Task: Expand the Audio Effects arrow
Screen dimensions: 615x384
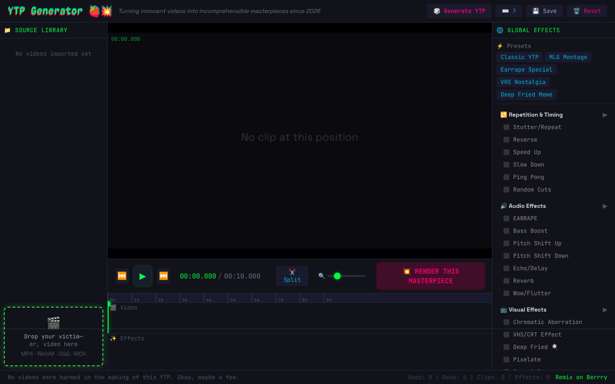Action: coord(605,206)
